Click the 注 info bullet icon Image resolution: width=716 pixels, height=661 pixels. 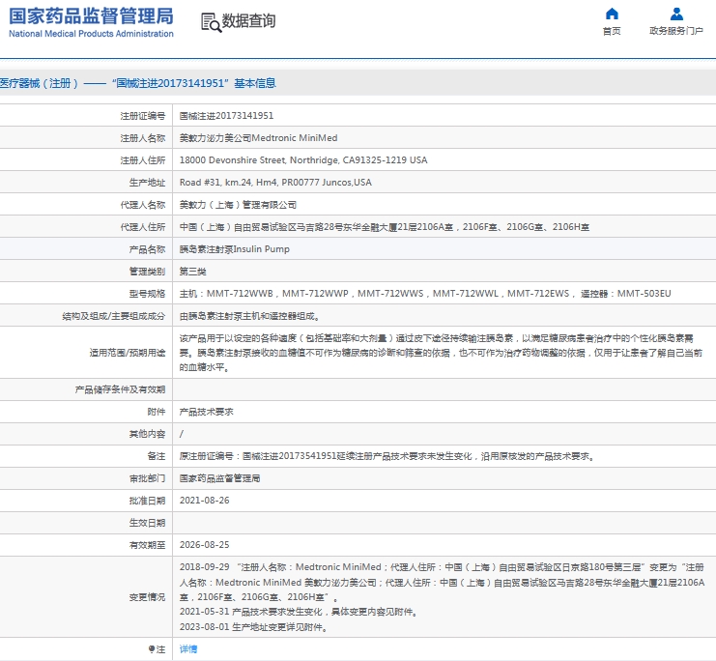tap(152, 649)
